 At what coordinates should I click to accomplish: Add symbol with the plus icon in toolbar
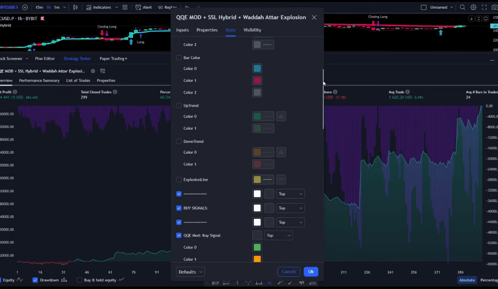[x=25, y=7]
